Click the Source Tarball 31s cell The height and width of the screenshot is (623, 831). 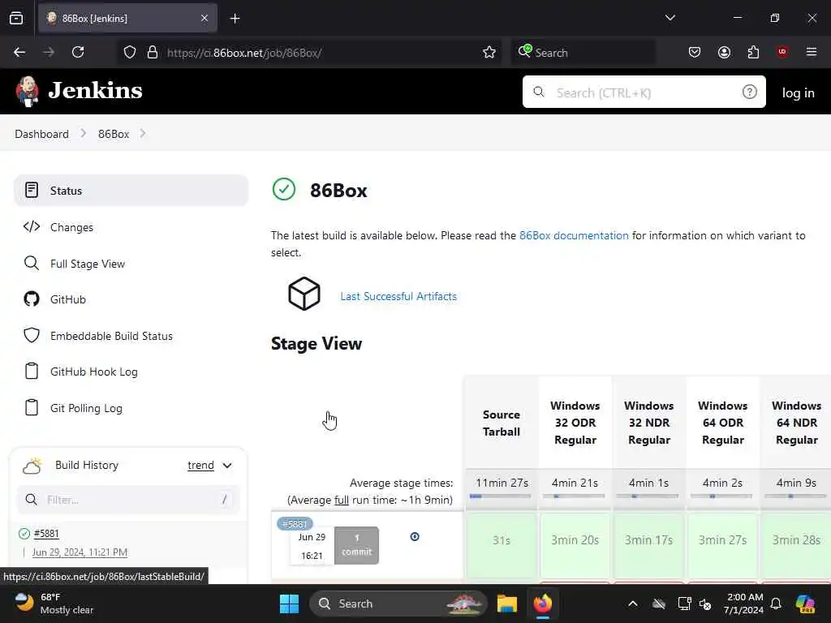[502, 544]
